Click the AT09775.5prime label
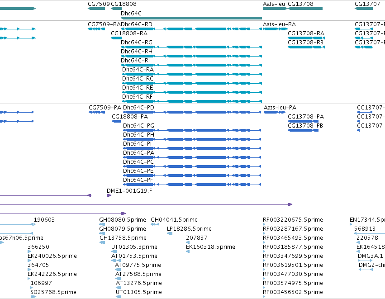 pos(138,266)
